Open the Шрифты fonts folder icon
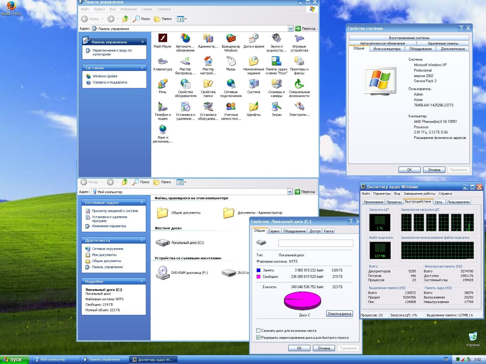This screenshot has height=364, width=486. pos(254,107)
